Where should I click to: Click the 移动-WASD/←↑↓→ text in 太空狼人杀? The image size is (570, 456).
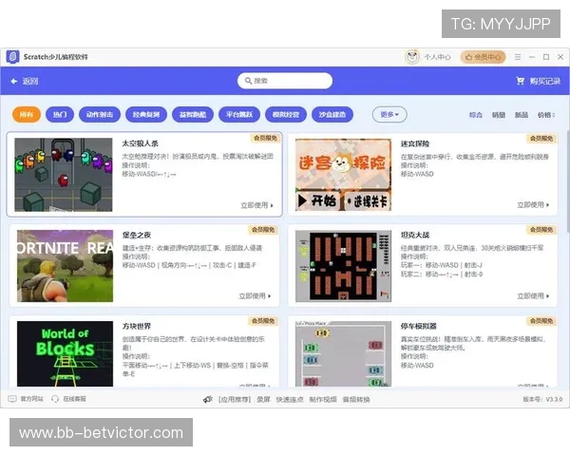pos(149,174)
